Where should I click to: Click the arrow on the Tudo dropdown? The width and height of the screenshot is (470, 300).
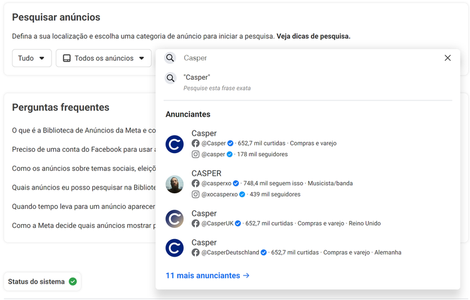tap(41, 58)
